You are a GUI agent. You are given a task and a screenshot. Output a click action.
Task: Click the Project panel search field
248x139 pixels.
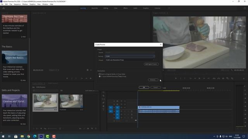tap(46, 91)
